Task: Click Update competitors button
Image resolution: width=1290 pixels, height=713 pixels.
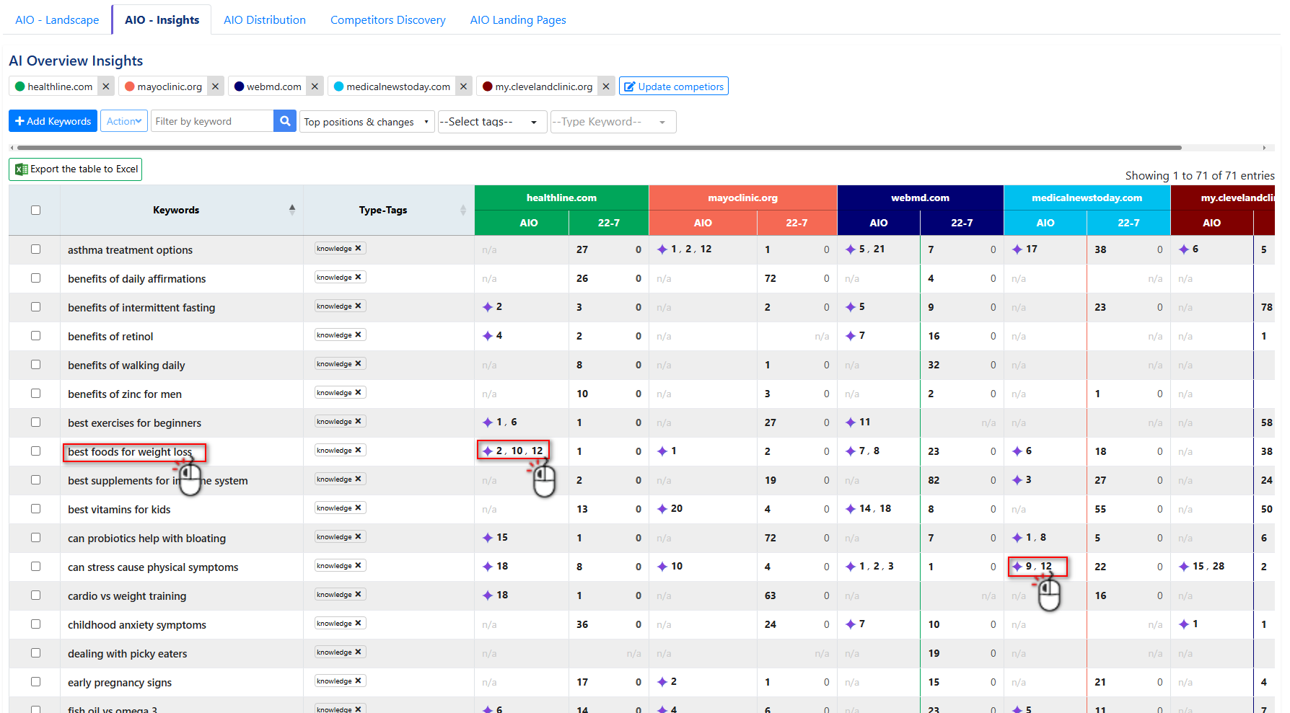Action: (x=674, y=87)
